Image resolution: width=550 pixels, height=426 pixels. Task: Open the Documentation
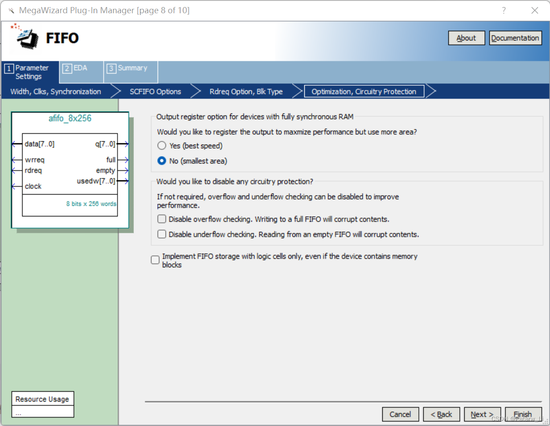[515, 38]
